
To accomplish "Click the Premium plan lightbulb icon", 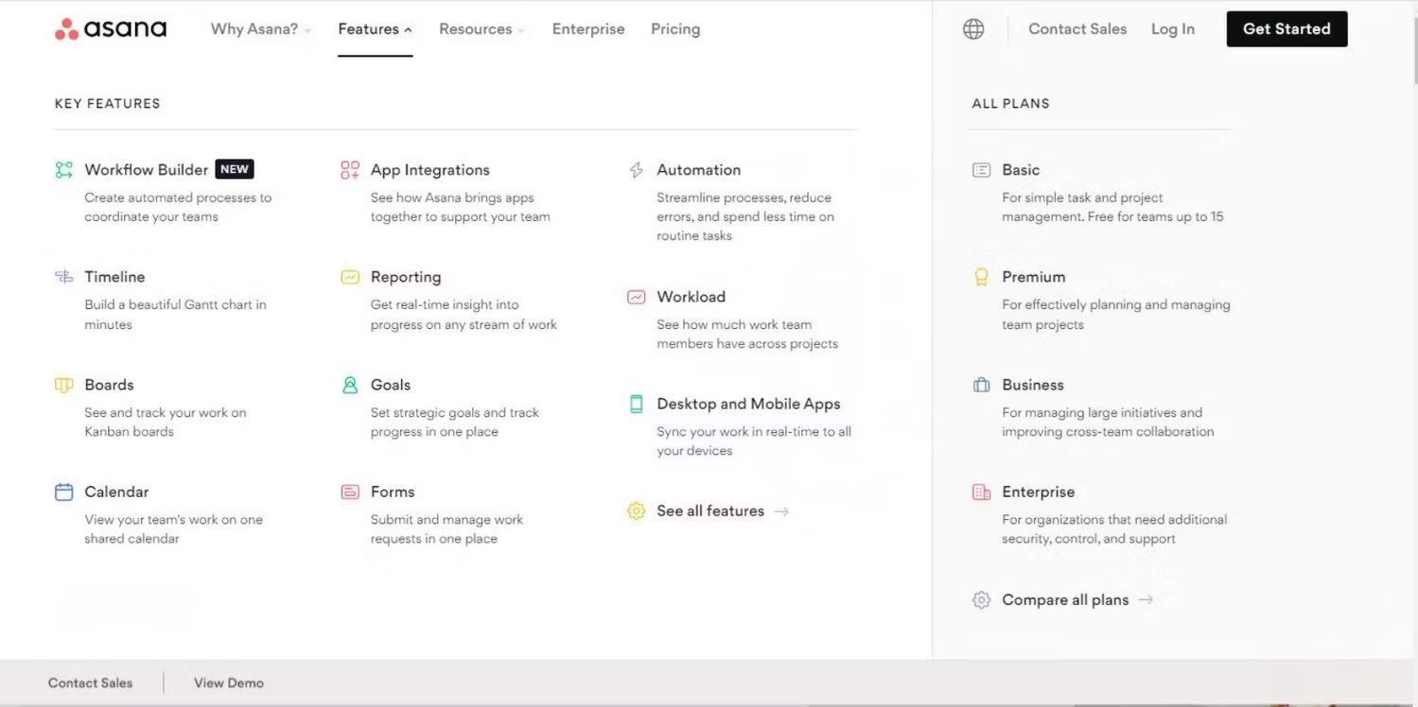I will (981, 277).
